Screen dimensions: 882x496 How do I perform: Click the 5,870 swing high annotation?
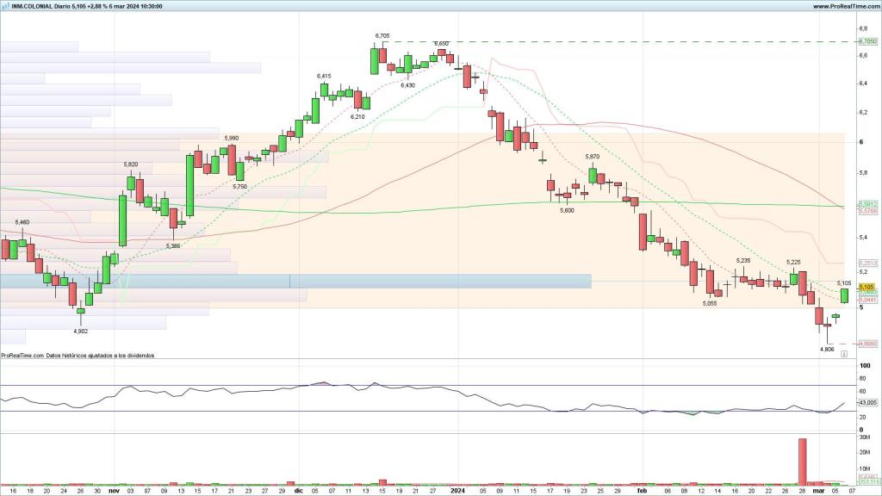(593, 157)
